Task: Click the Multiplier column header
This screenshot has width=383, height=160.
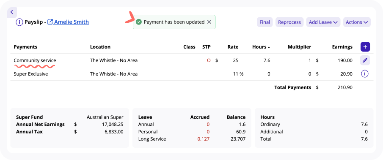Action: click(300, 47)
